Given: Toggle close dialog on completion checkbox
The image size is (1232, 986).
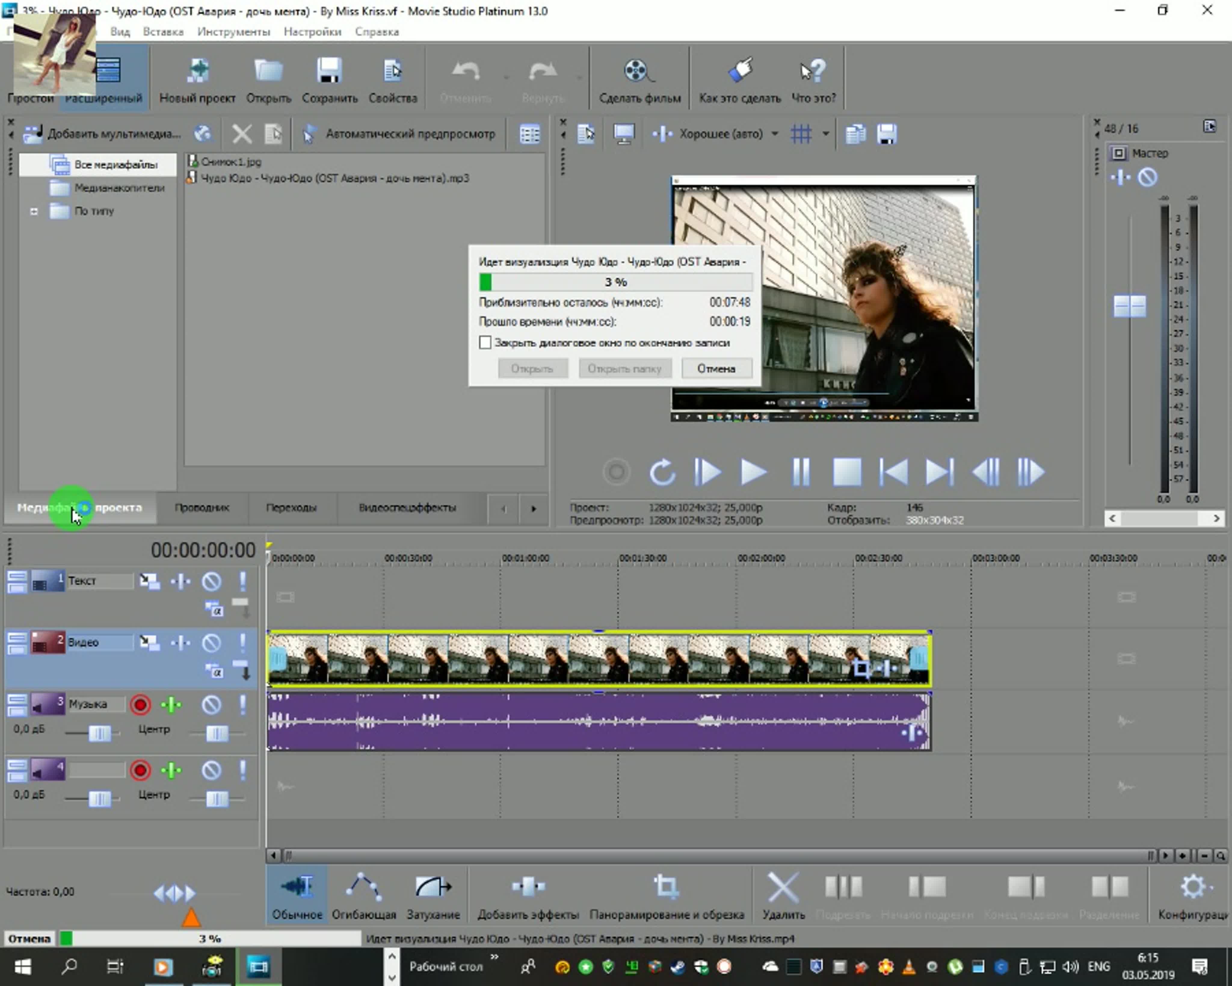Looking at the screenshot, I should click(x=485, y=342).
